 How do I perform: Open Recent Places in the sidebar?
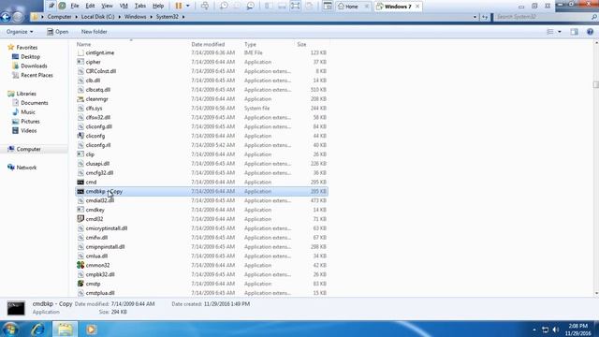point(37,75)
